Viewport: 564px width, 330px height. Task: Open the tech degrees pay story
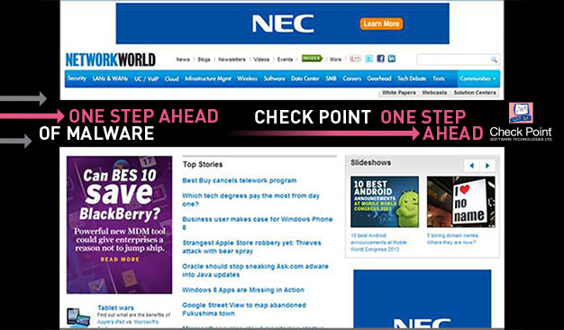point(251,200)
